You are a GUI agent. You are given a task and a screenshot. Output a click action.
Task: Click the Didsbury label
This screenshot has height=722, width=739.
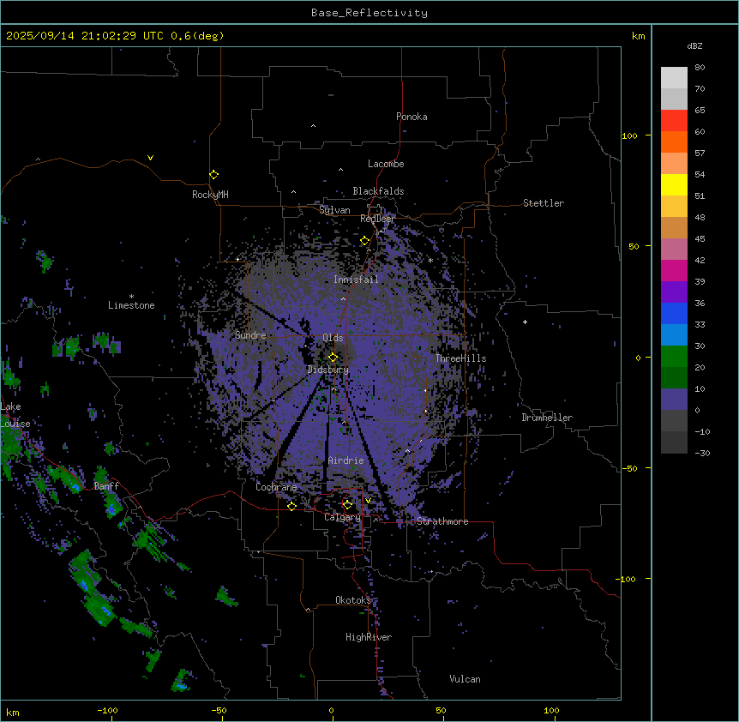(x=328, y=370)
